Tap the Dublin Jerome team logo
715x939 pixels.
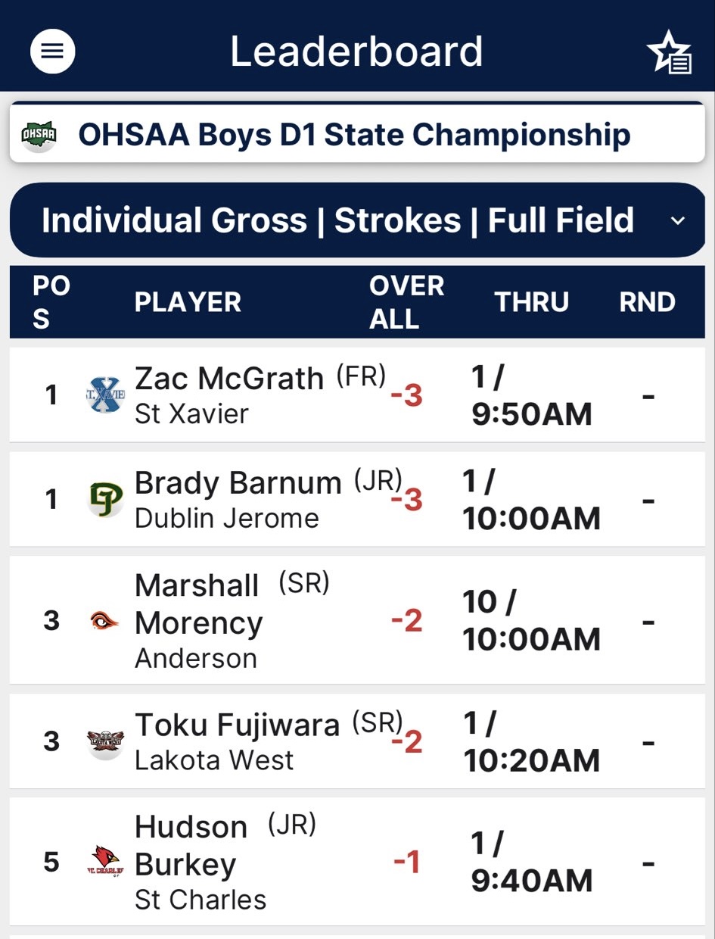pyautogui.click(x=105, y=500)
